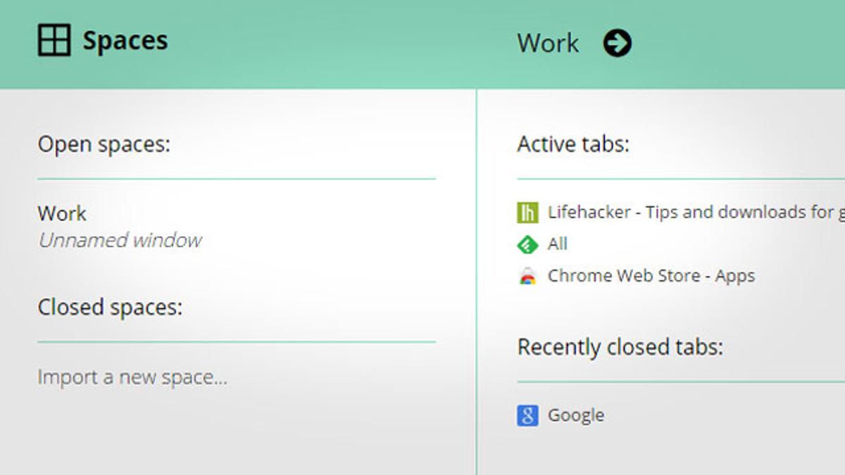Click the Chrome Web Store rainbow icon
This screenshot has height=475, width=845.
point(527,276)
